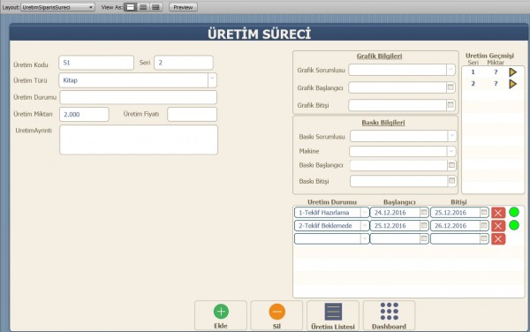Open Grafik Bitişi calendar picker

[450, 105]
